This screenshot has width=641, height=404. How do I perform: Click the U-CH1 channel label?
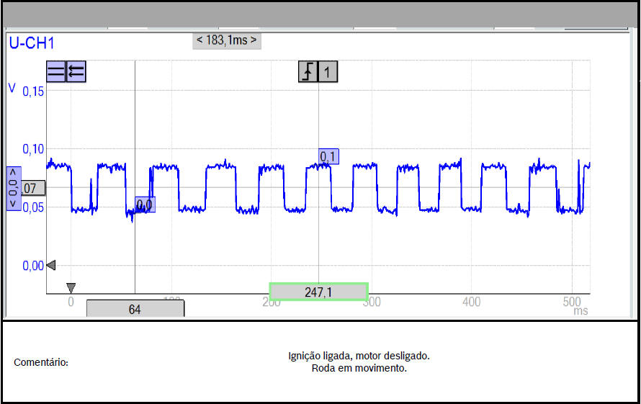click(31, 42)
